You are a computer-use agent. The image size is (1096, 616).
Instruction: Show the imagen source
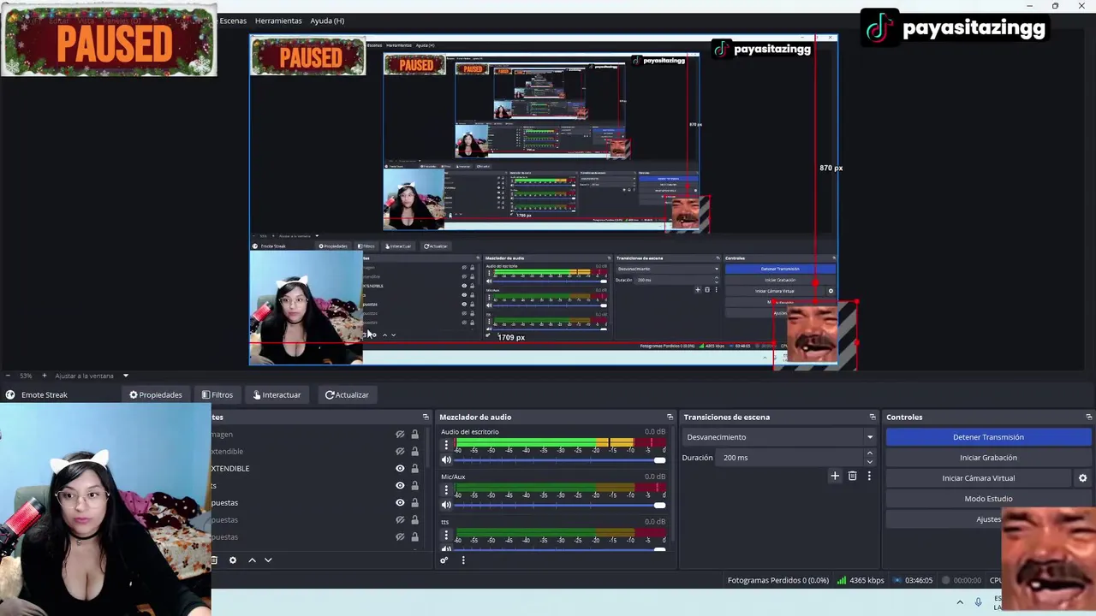(400, 435)
